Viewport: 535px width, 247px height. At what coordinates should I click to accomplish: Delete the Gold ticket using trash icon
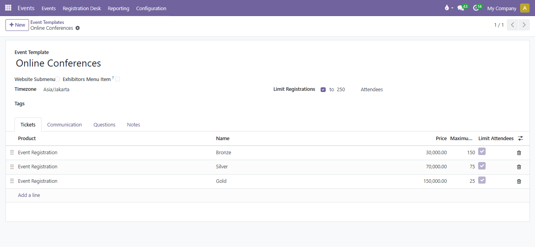coord(519,181)
